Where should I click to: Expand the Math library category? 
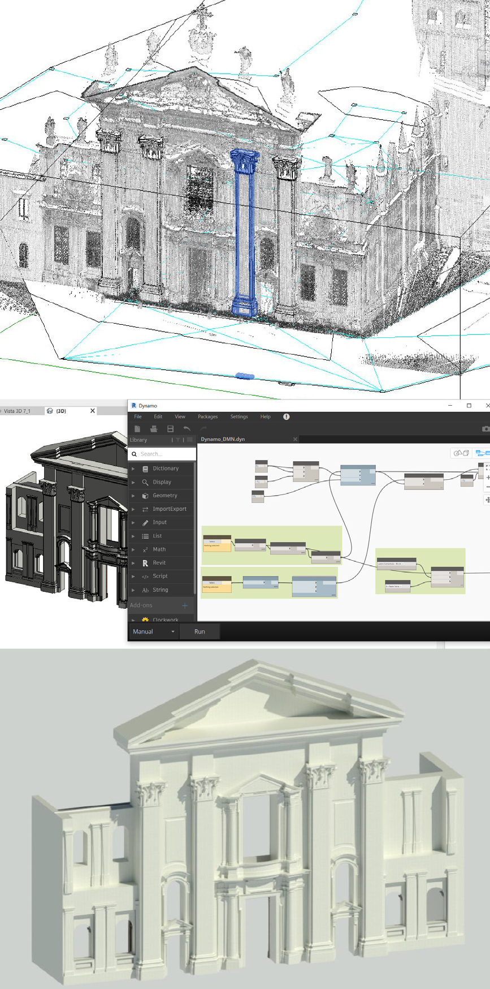tap(133, 549)
